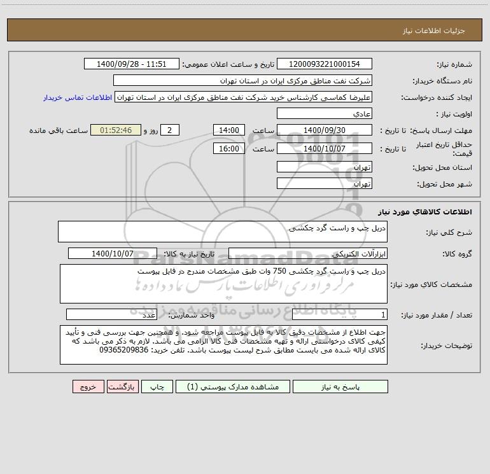Click the deadline time field 14:00
490x474 pixels.
tap(228, 130)
